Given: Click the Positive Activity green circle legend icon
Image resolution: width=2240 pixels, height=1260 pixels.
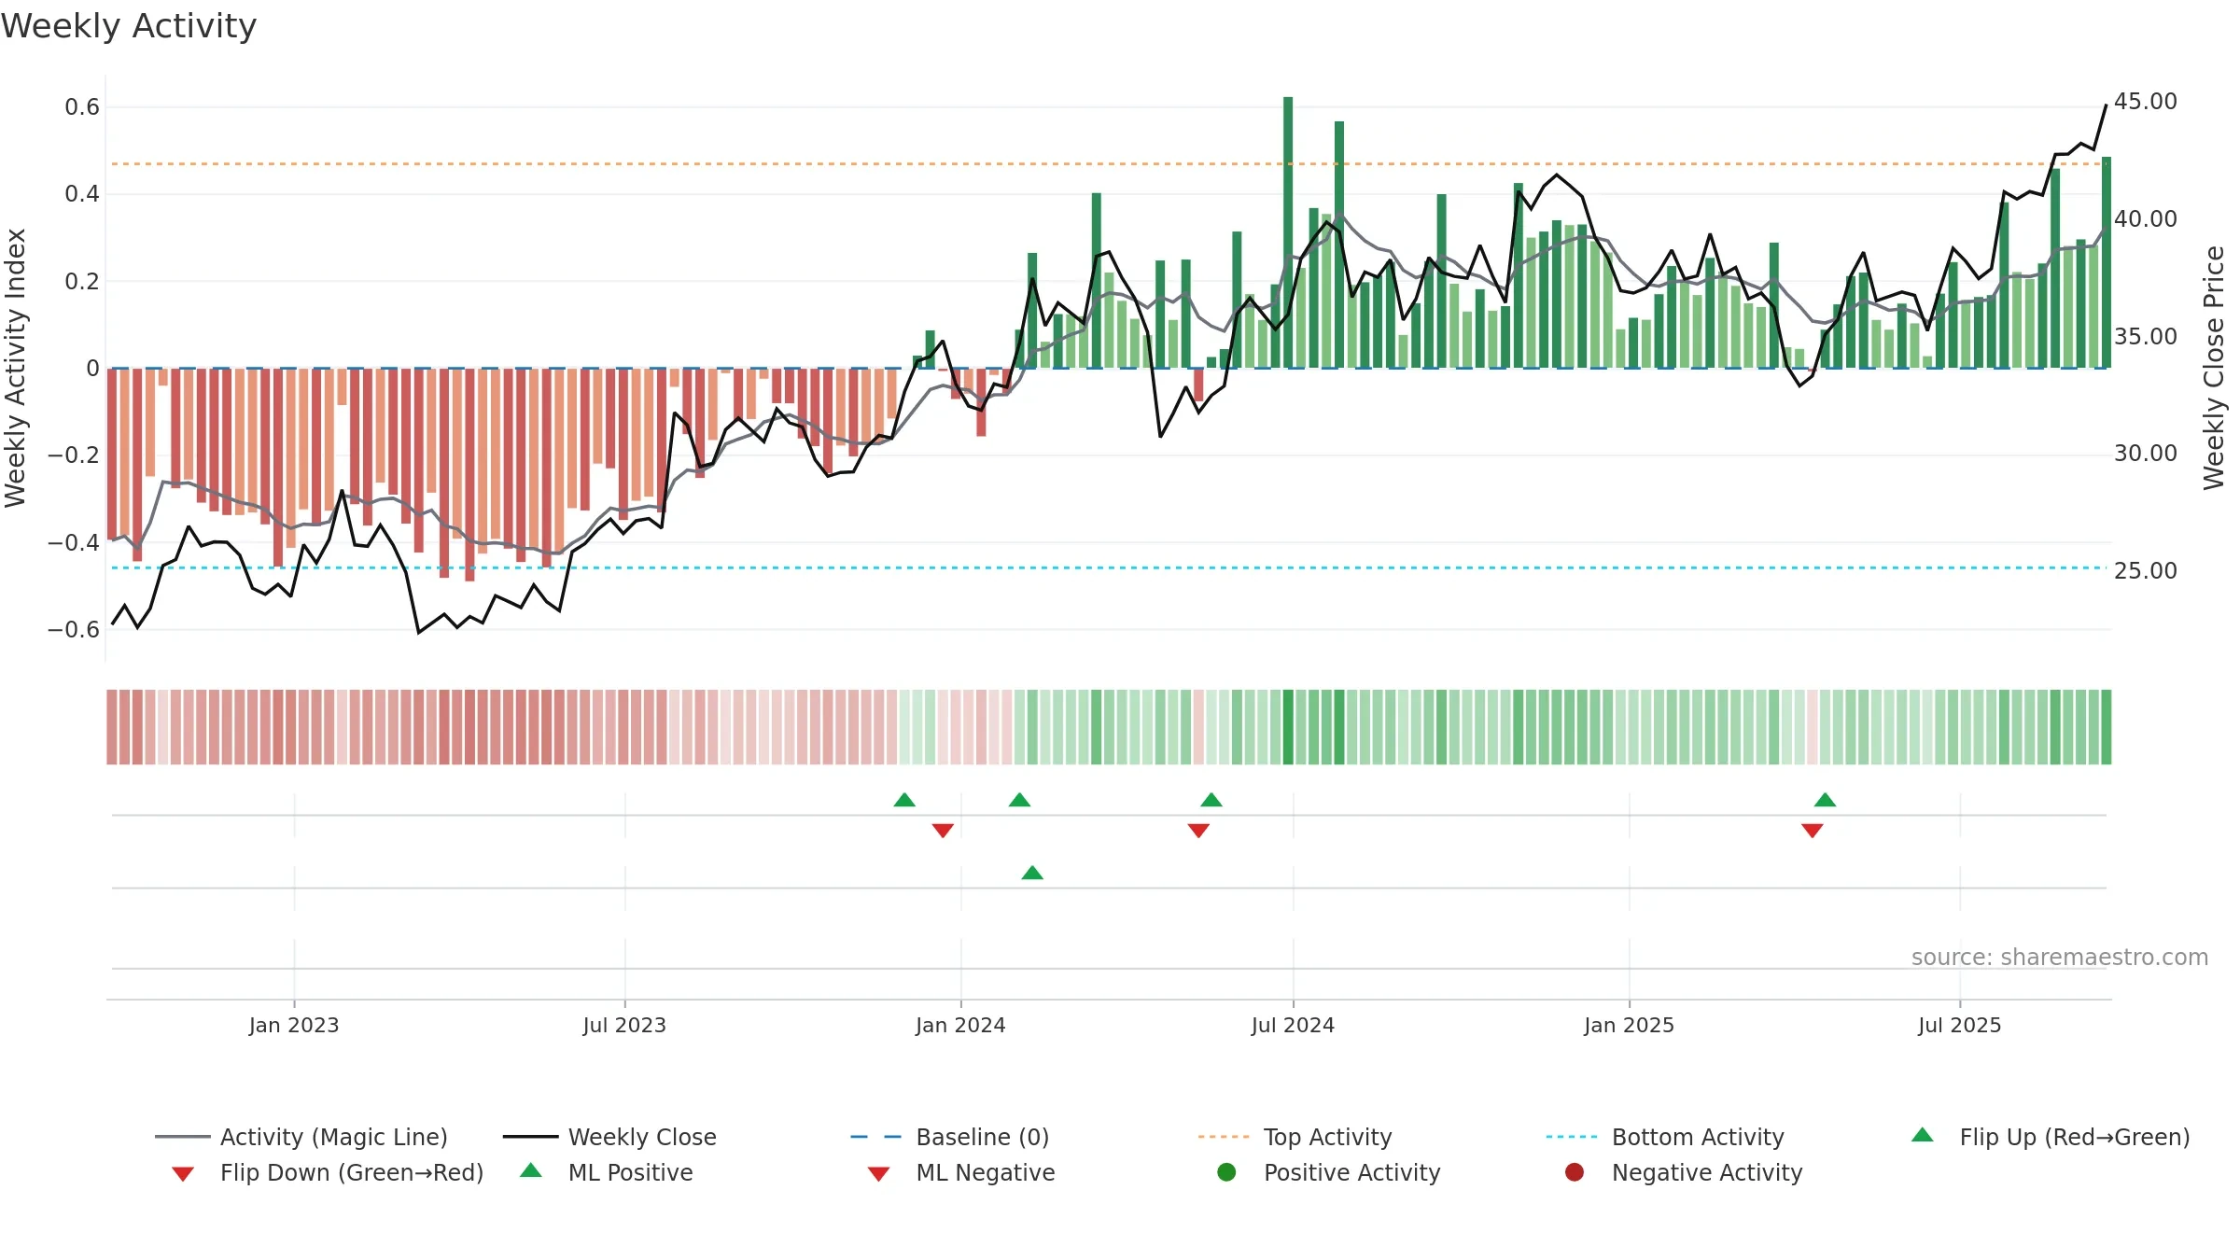Looking at the screenshot, I should pyautogui.click(x=1226, y=1172).
